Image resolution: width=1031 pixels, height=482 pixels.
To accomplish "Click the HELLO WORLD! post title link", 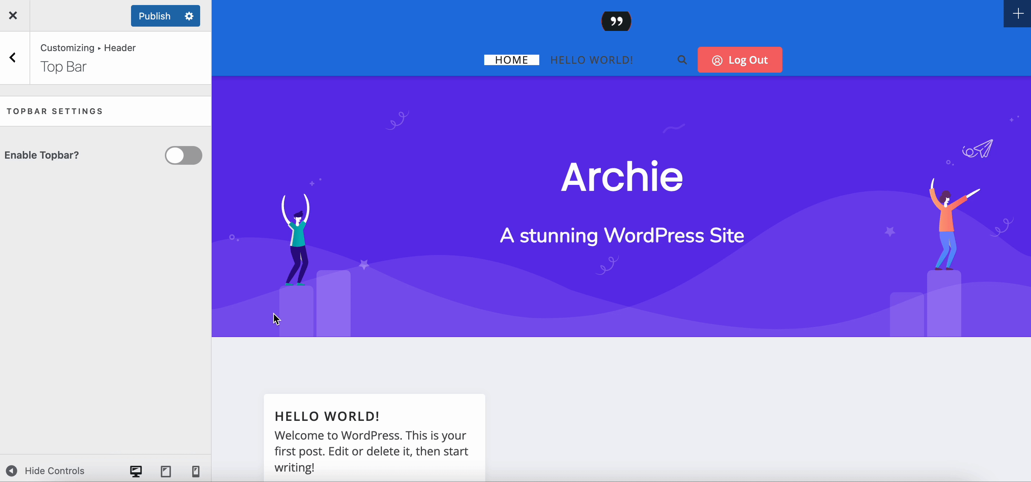I will click(x=327, y=416).
